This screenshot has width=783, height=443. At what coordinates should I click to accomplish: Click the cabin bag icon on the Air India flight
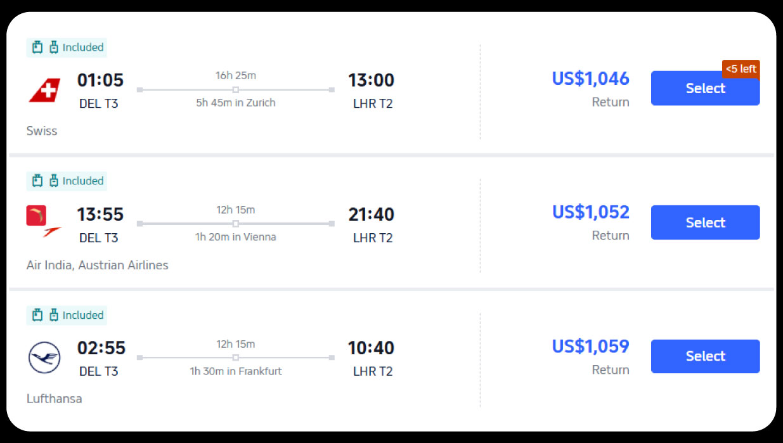(x=37, y=181)
